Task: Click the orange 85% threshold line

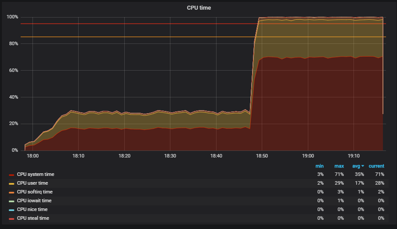Action: point(203,37)
